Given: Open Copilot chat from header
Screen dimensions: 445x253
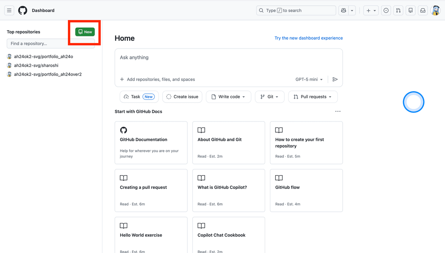Looking at the screenshot, I should (344, 10).
